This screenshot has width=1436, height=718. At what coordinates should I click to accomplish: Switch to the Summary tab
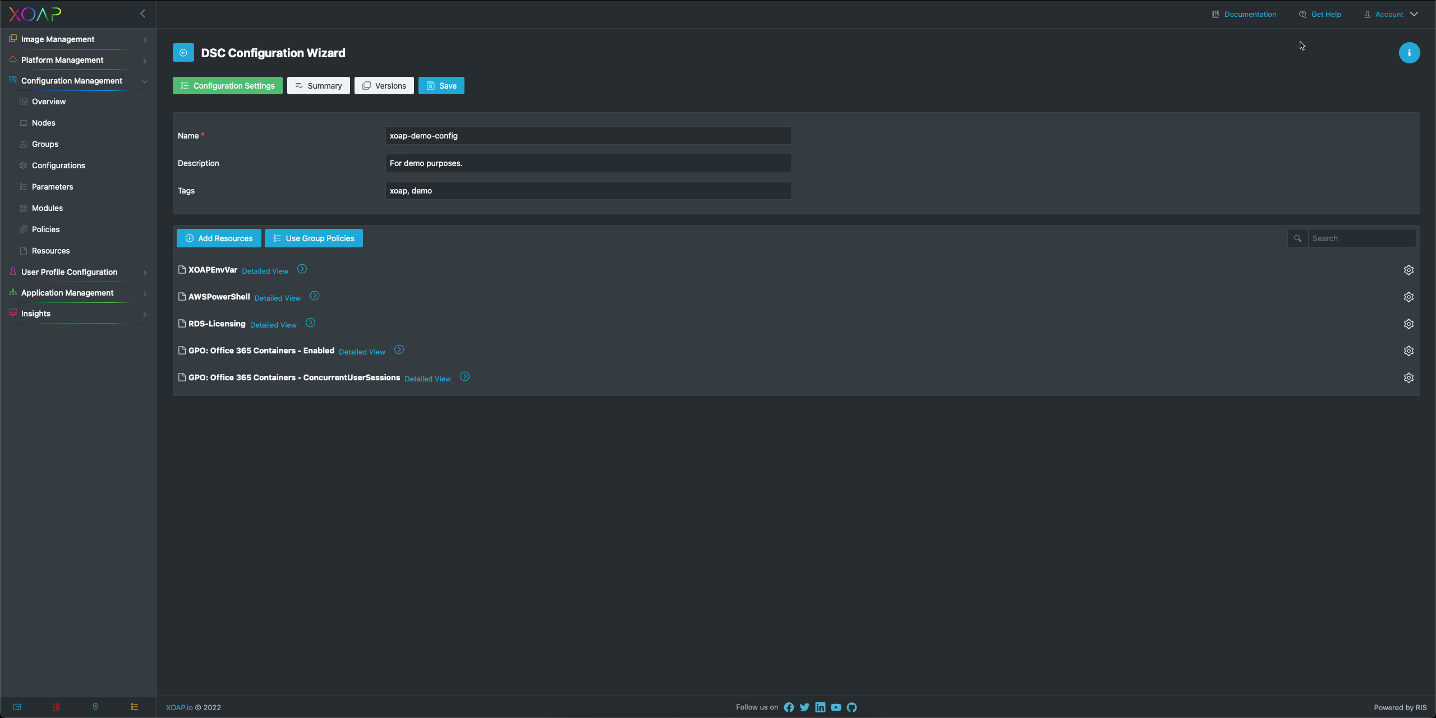(319, 85)
